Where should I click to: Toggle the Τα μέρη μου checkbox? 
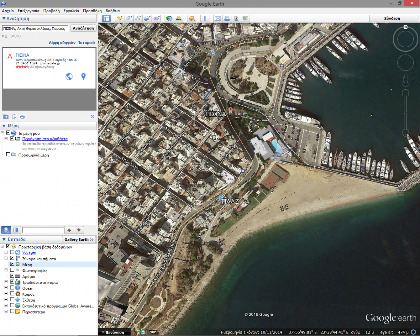(x=8, y=133)
